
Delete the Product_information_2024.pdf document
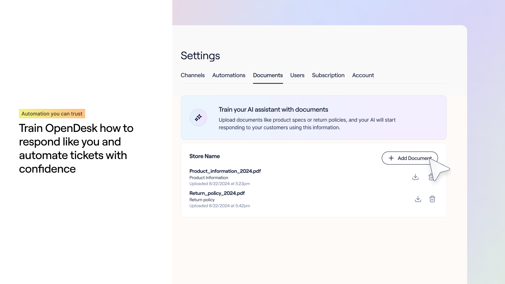tap(431, 177)
